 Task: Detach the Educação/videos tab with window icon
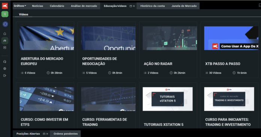tap(131, 6)
